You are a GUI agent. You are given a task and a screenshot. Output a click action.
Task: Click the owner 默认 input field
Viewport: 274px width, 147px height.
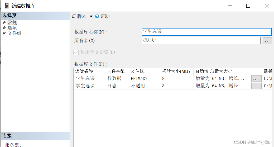(201, 41)
